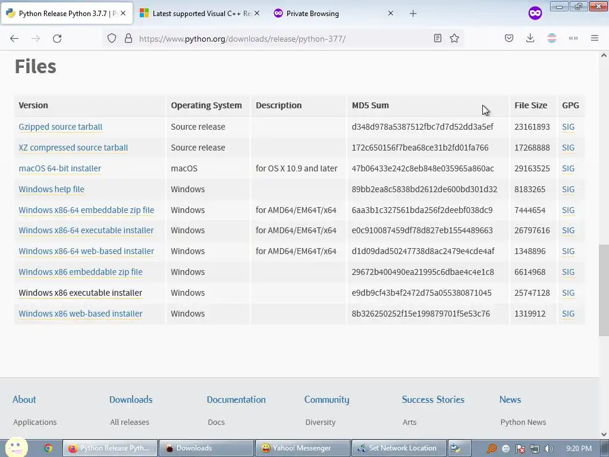609x457 pixels.
Task: Open the Python News link
Action: tap(523, 422)
